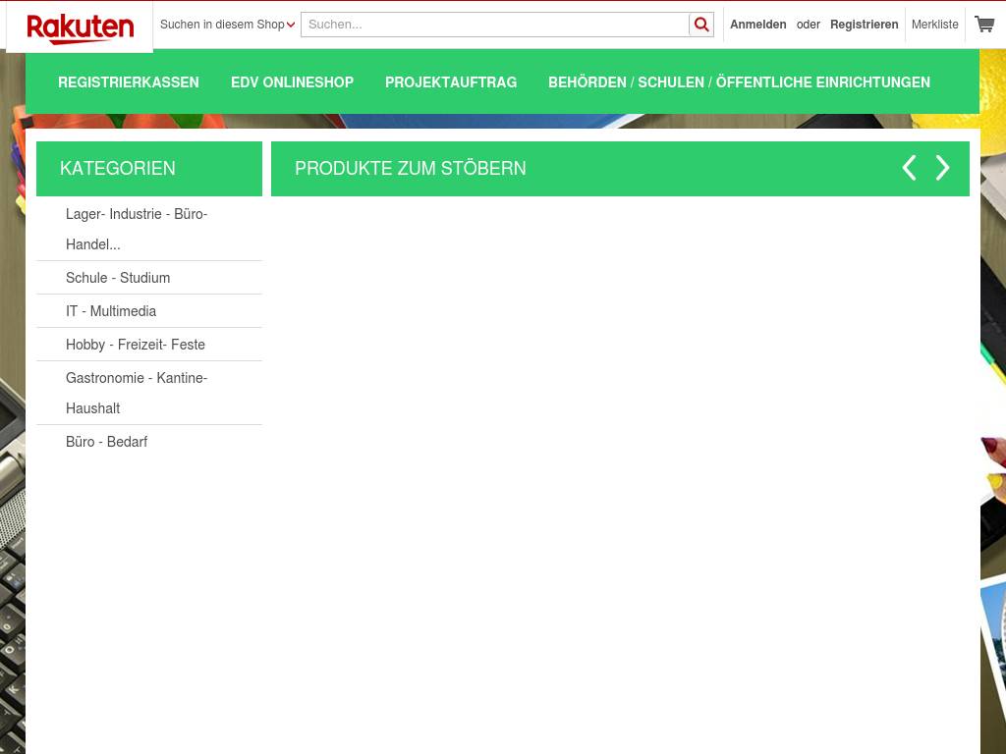Image resolution: width=1006 pixels, height=754 pixels.
Task: Open Behörden / Schulen / Öffentliche Einrichtungen
Action: 739,82
